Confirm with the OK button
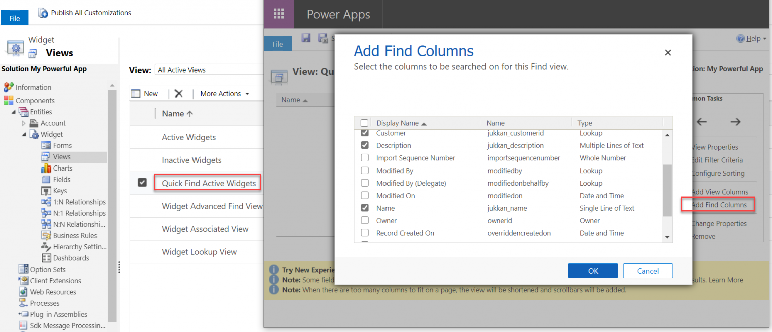This screenshot has height=332, width=772. click(x=593, y=271)
